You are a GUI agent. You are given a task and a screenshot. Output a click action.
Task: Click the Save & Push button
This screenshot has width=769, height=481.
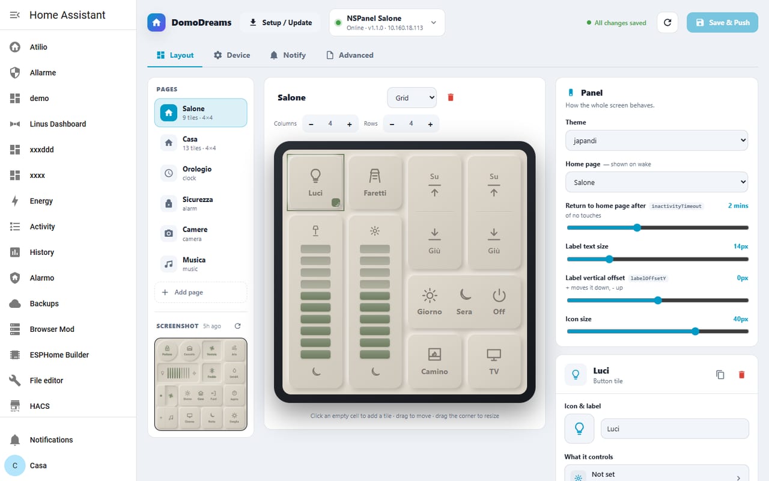(x=723, y=23)
